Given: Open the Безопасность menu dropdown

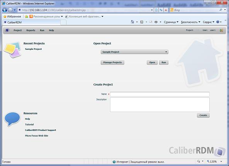Looking at the screenshot, I should pos(190,22).
